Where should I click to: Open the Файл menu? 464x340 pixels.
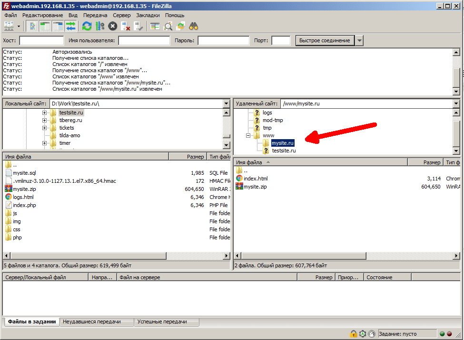click(x=10, y=15)
